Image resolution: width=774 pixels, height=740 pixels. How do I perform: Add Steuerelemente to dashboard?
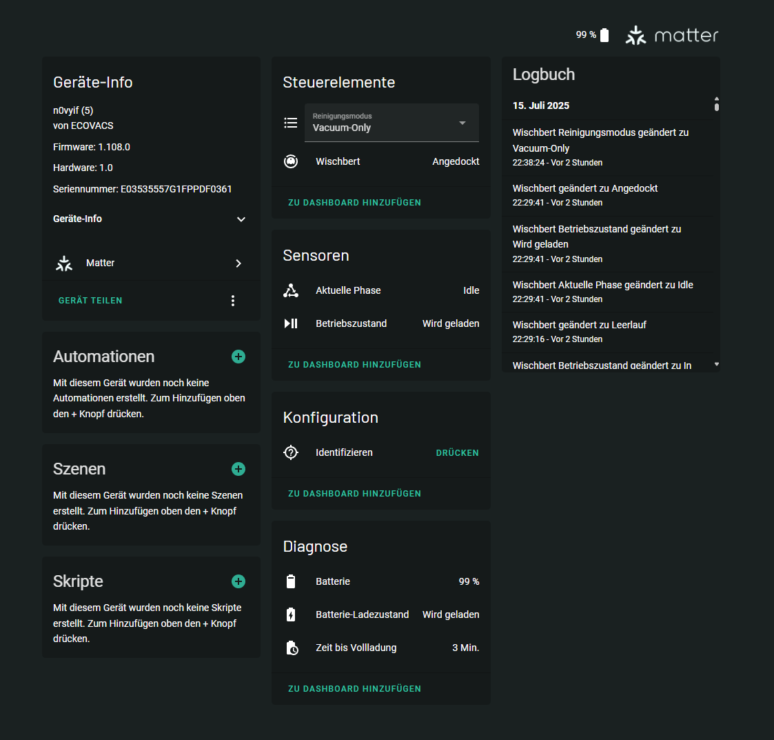tap(354, 203)
